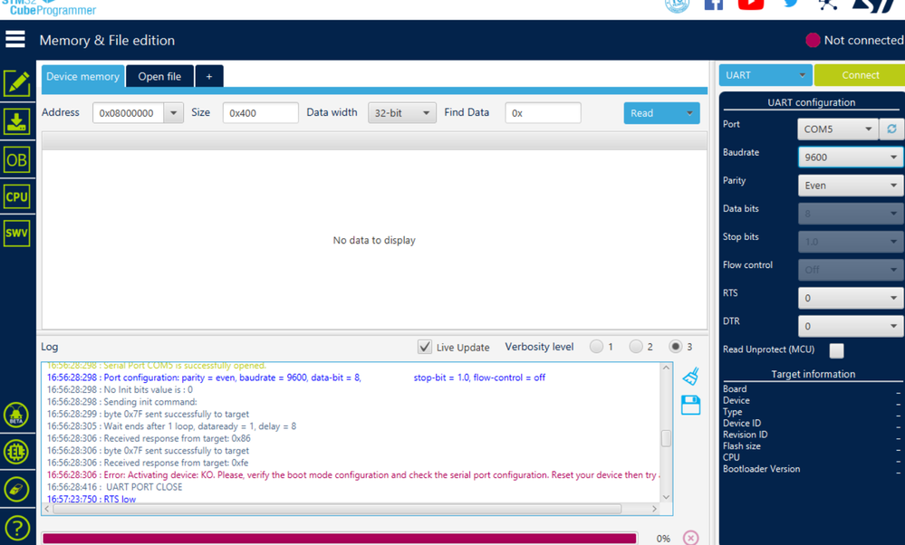Click the 'RTS low' log line

[91, 499]
